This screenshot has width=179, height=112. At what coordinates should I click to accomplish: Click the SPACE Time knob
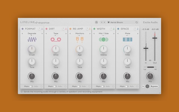click(x=128, y=49)
